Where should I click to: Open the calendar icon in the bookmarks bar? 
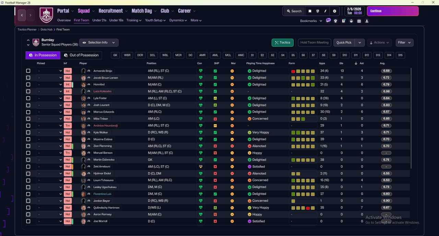359,21
